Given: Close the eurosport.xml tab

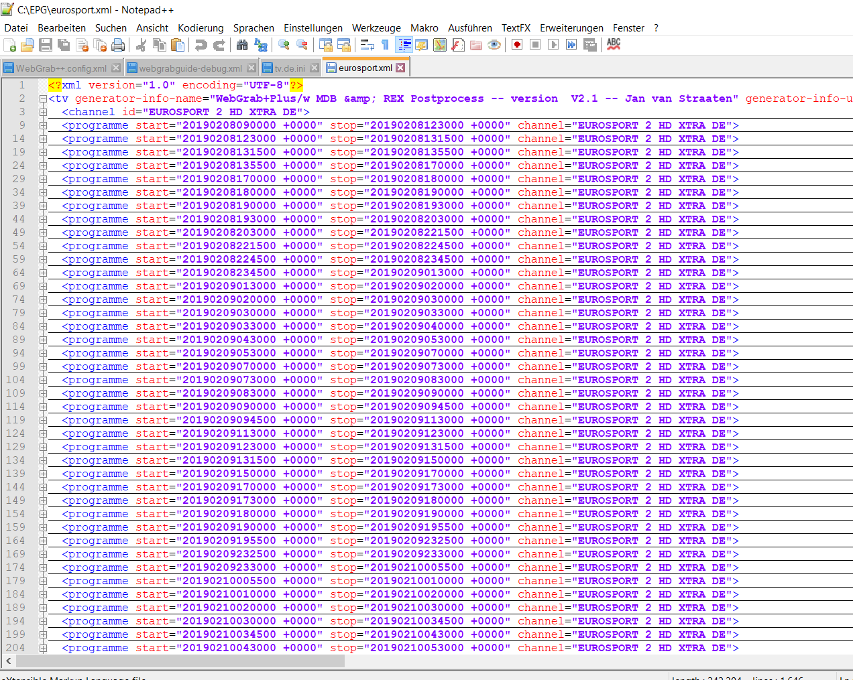Looking at the screenshot, I should [x=400, y=68].
